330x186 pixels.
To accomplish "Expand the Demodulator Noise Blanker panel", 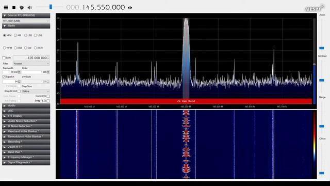I will (x=26, y=136).
